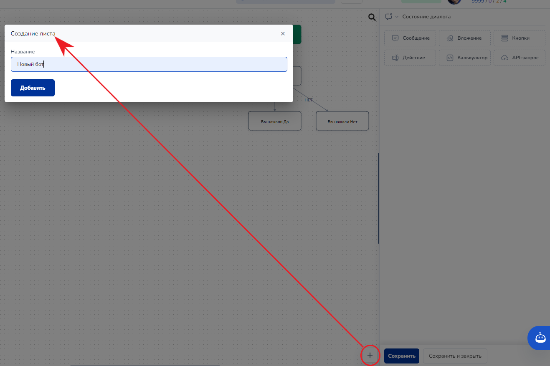550x366 pixels.
Task: Close the Создание листа dialog
Action: pos(283,34)
